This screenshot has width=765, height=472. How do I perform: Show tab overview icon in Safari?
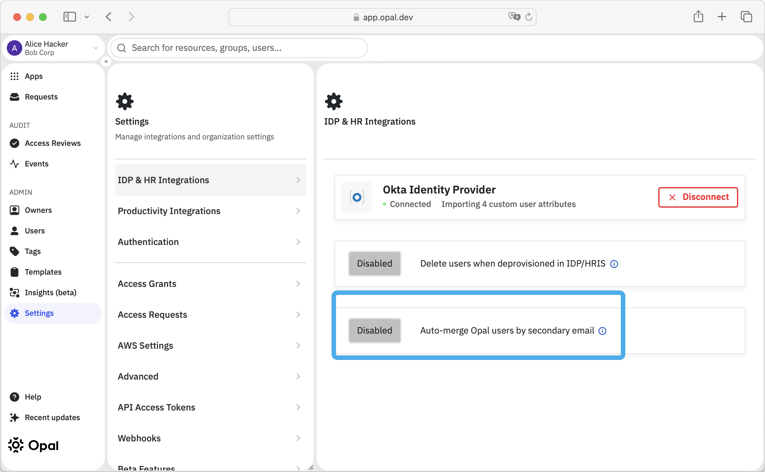coord(746,17)
